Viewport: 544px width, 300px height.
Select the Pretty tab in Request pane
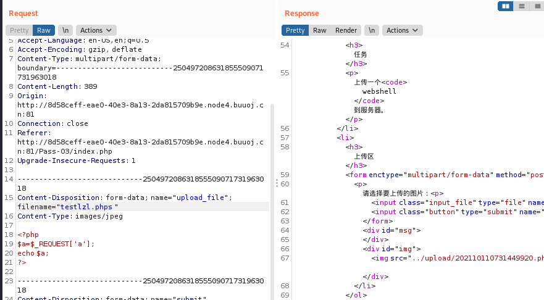point(19,30)
